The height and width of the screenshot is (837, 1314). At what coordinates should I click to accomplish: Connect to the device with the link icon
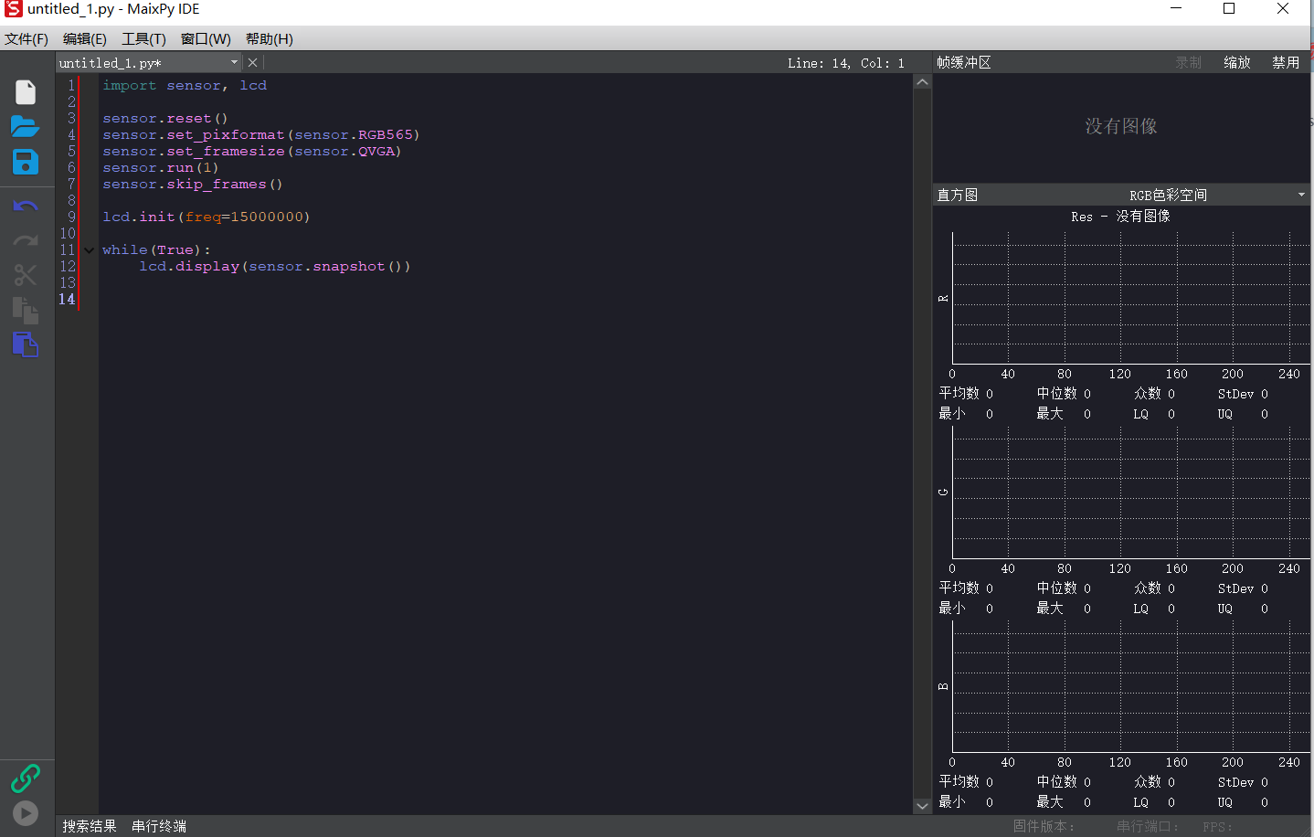point(26,779)
